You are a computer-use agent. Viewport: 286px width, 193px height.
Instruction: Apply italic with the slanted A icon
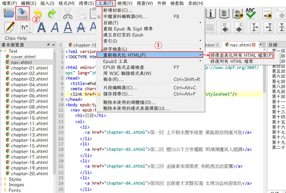pyautogui.click(x=55, y=27)
